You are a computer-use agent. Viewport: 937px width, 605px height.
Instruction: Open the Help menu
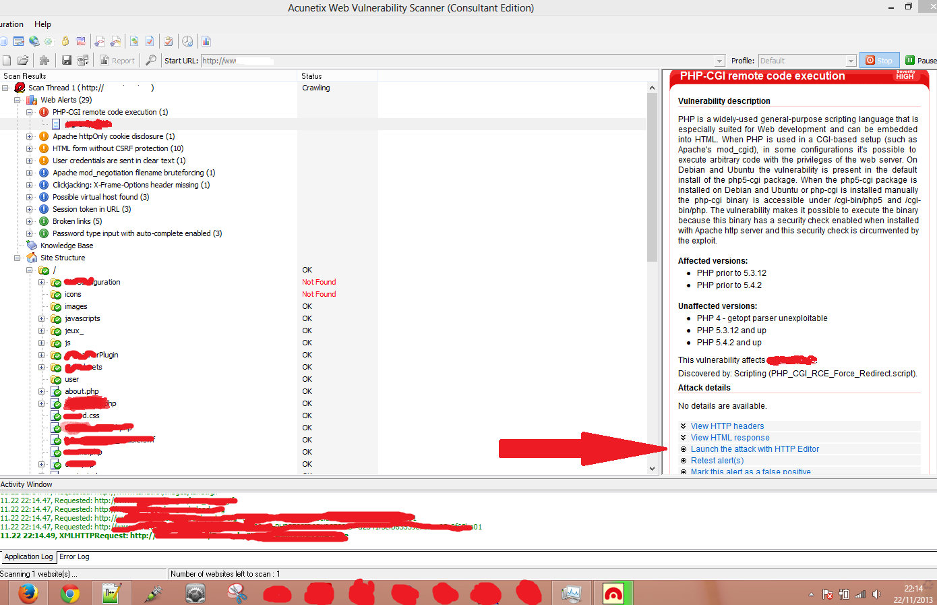pyautogui.click(x=42, y=24)
